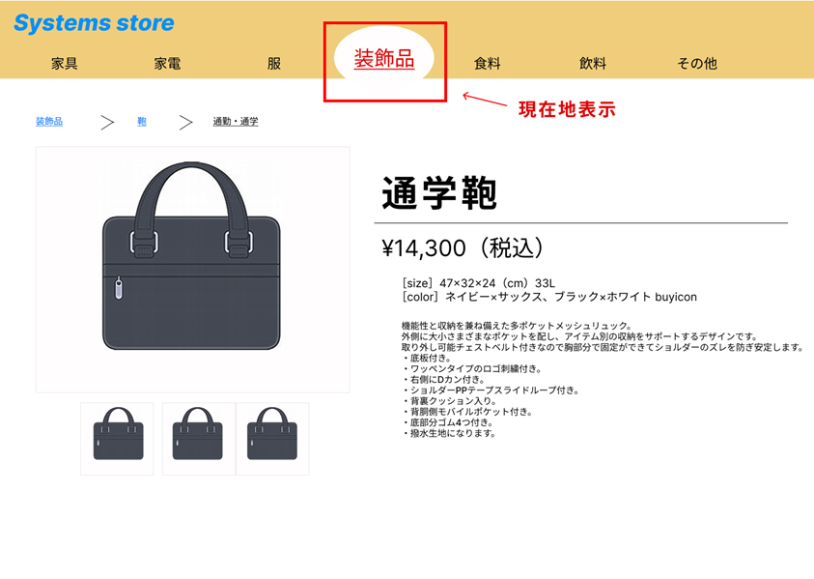Open the 食料 category
The image size is (814, 579).
click(x=488, y=64)
